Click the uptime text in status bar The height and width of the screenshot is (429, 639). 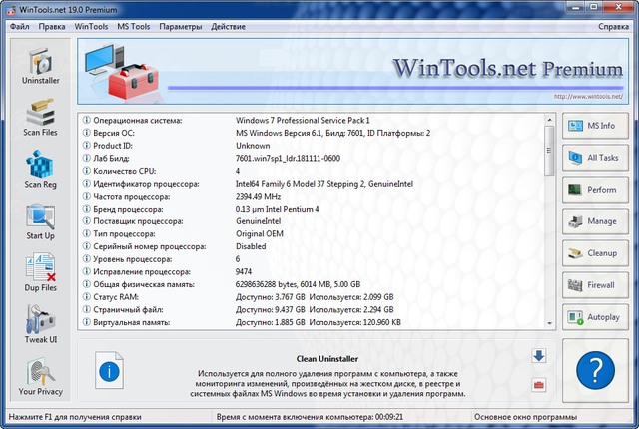tap(310, 417)
